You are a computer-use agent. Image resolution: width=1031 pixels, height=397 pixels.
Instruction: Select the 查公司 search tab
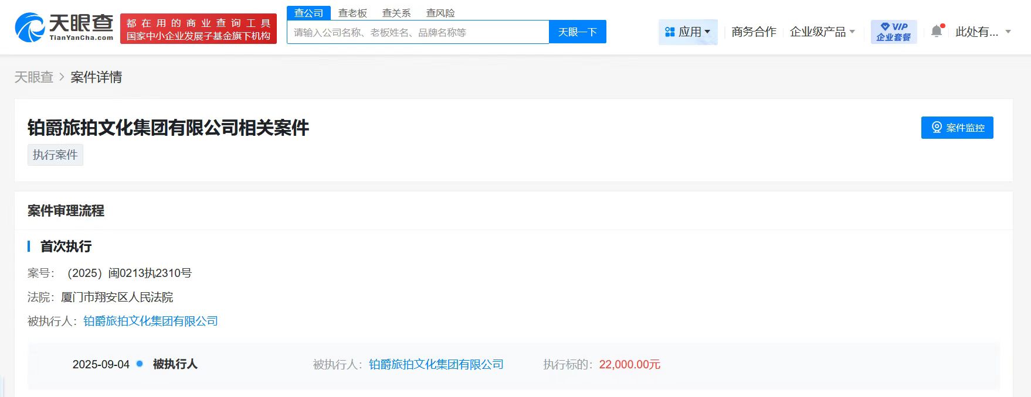(x=308, y=13)
